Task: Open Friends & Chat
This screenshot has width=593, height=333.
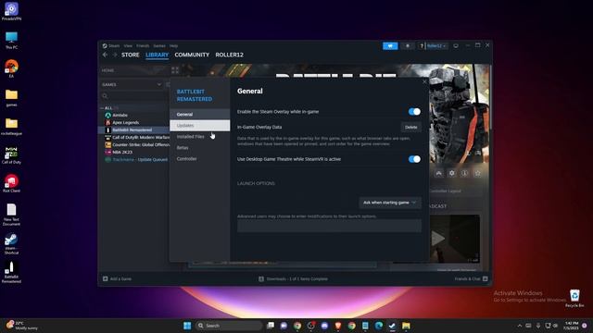Action: pyautogui.click(x=471, y=279)
